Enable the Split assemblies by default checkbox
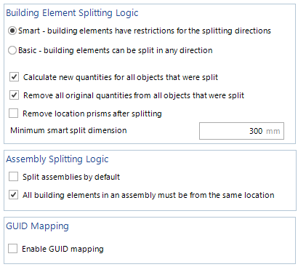This screenshot has width=298, height=267. (x=13, y=177)
